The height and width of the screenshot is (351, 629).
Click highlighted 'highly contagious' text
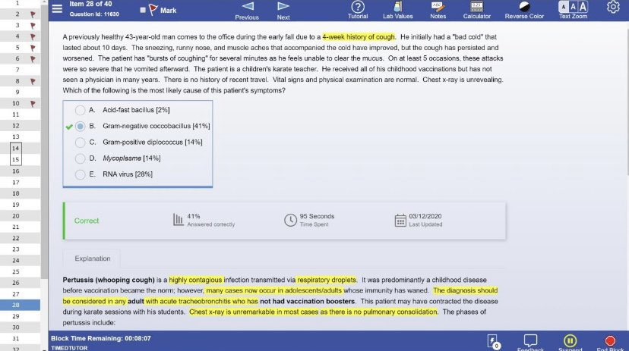195,280
